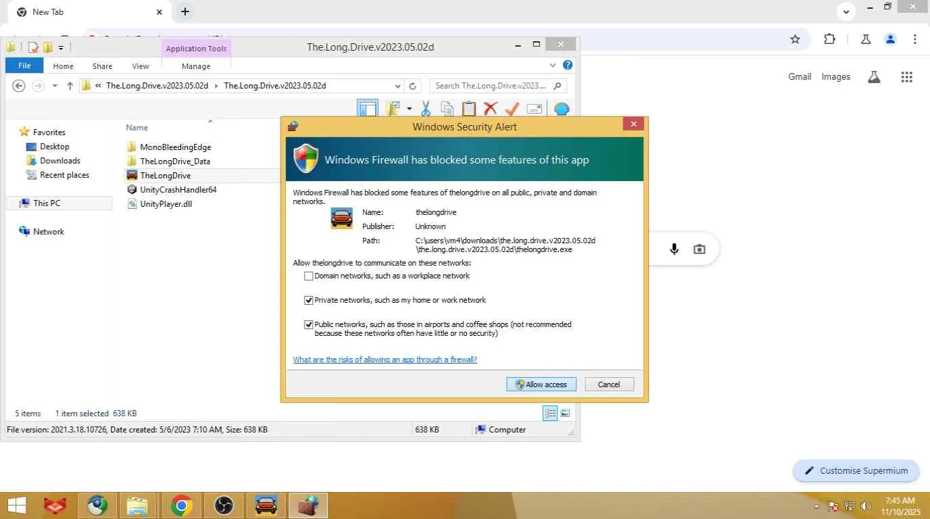Go up one folder level in Explorer
Image resolution: width=930 pixels, height=519 pixels.
coord(70,86)
